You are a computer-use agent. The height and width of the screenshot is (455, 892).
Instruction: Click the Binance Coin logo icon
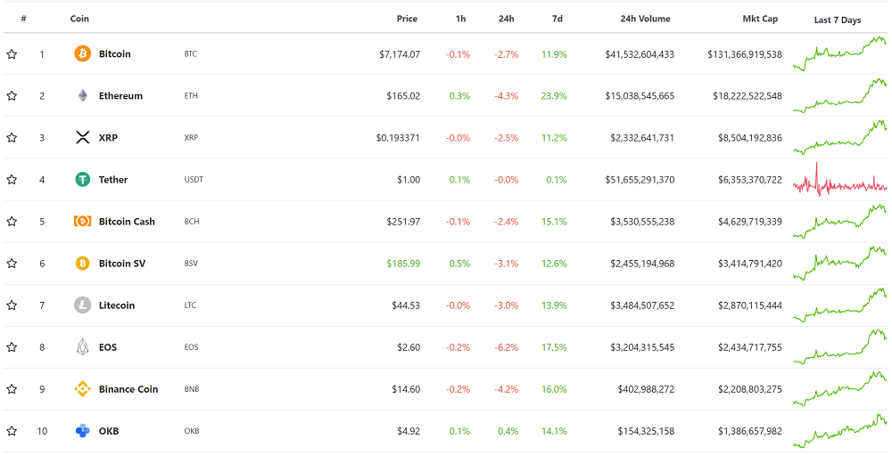pyautogui.click(x=82, y=389)
